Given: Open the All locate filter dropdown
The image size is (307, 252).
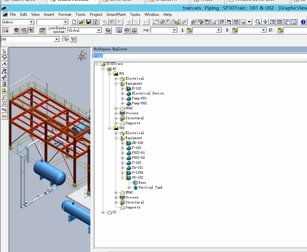Looking at the screenshot, I should pyautogui.click(x=57, y=39).
